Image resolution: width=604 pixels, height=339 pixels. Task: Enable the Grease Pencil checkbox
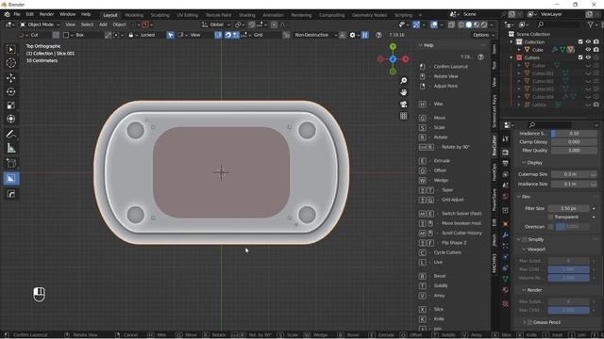530,322
